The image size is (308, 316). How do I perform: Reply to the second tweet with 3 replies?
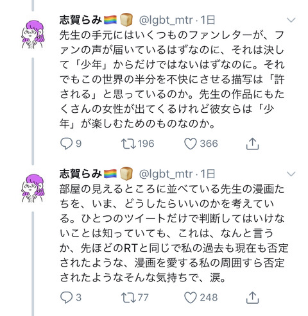(66, 297)
